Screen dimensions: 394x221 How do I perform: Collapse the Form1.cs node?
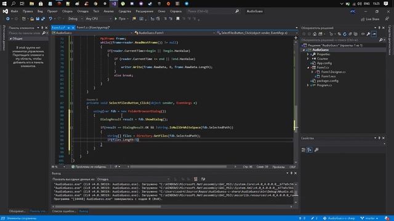(308, 68)
